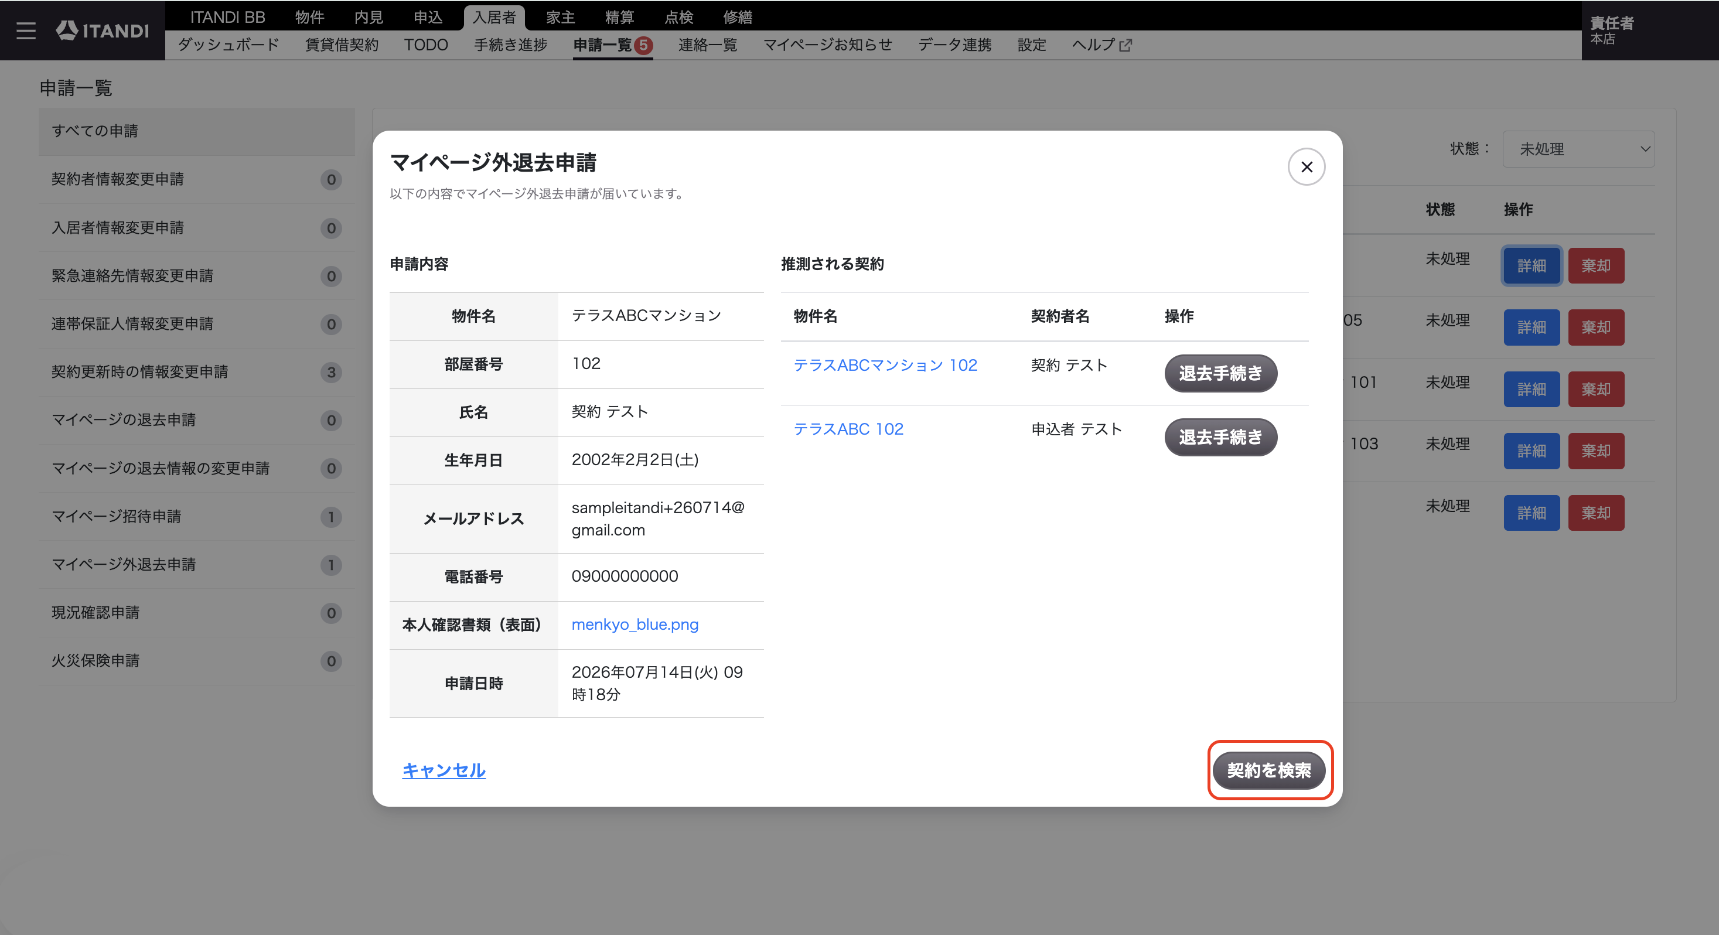The width and height of the screenshot is (1719, 935).
Task: Select マイページ招待申請 in the sidebar
Action: point(197,517)
